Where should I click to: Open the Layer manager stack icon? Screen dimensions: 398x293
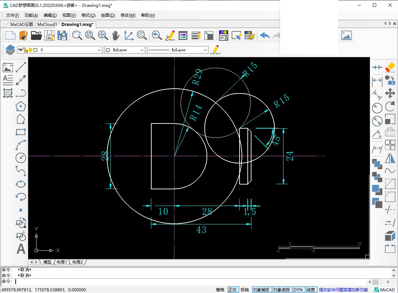pos(10,50)
